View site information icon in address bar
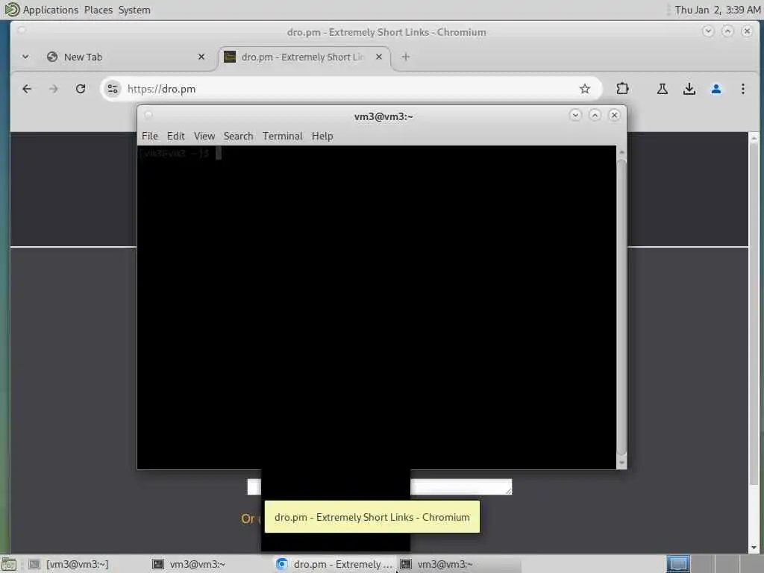The height and width of the screenshot is (573, 764). pyautogui.click(x=113, y=89)
